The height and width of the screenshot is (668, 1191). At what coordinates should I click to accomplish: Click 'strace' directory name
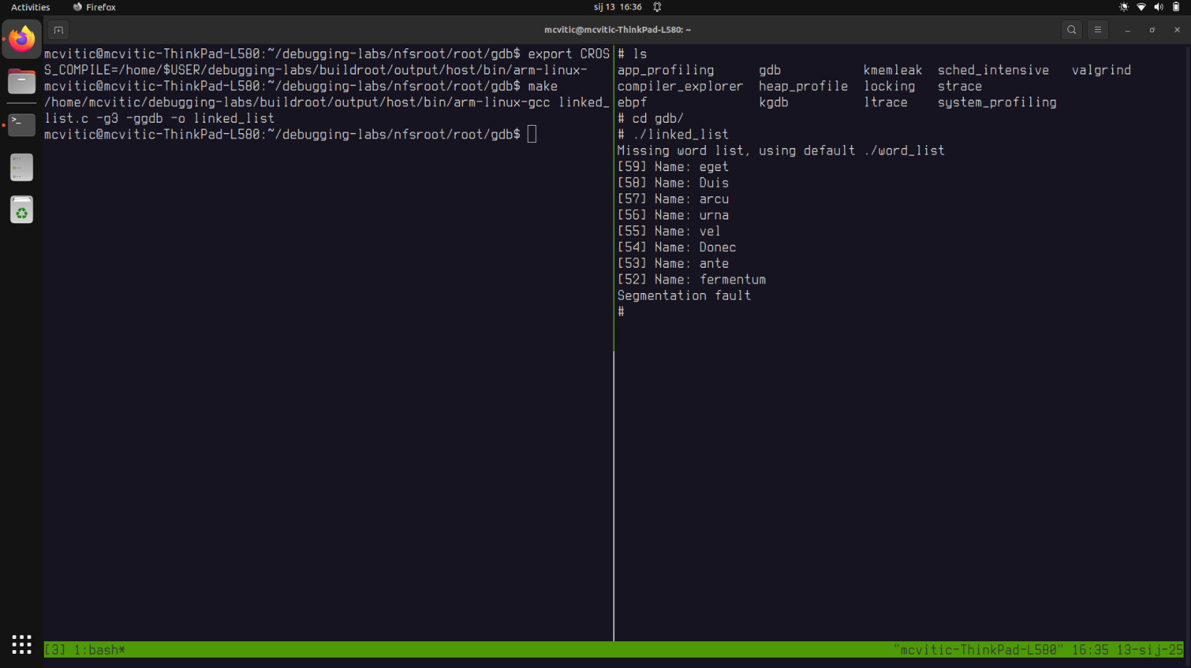tap(959, 86)
